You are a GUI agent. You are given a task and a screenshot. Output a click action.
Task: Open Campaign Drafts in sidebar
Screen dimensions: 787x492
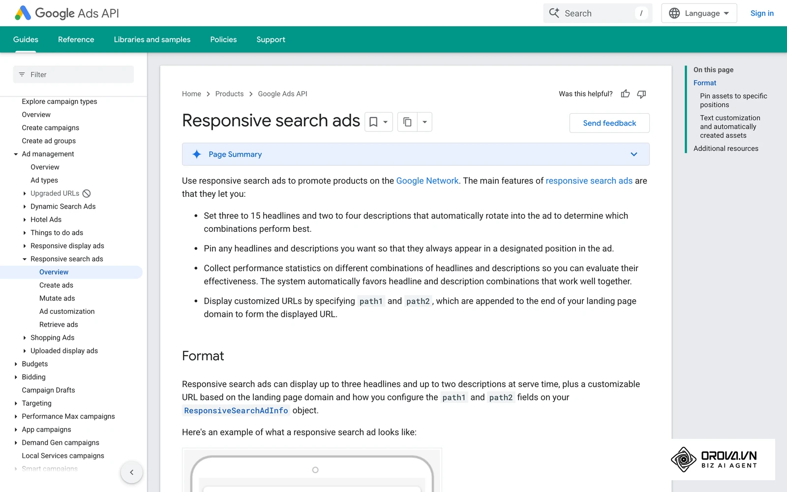48,390
